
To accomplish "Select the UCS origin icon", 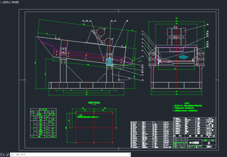I will pyautogui.click(x=119, y=80).
